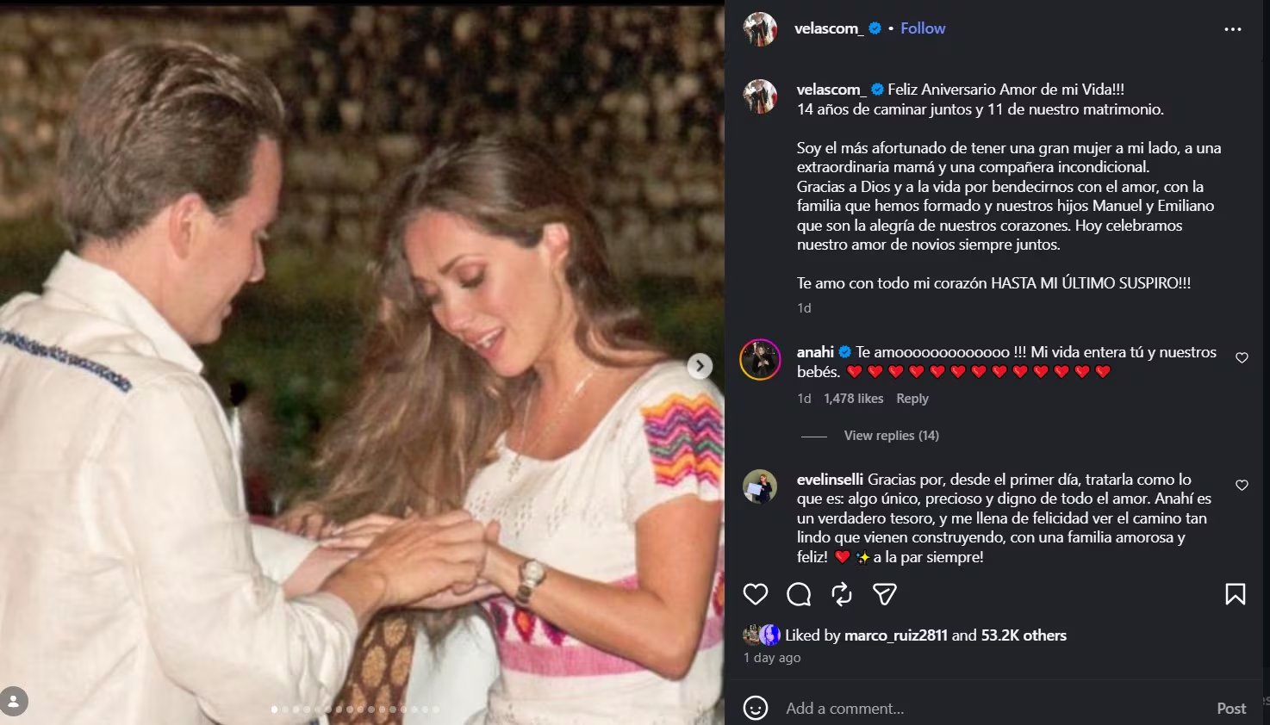
Task: Open comments with the speech bubble icon
Action: pyautogui.click(x=799, y=594)
